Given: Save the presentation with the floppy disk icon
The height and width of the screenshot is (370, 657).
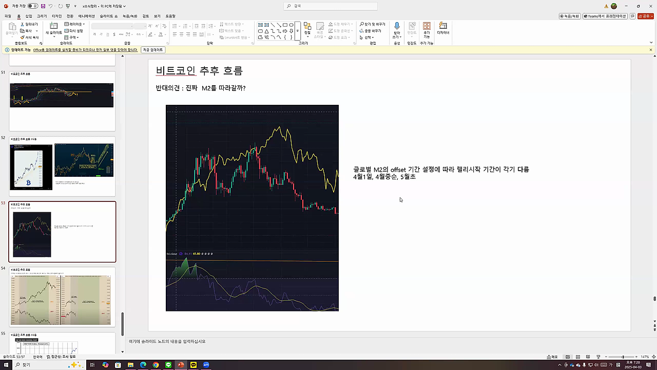Looking at the screenshot, I should tap(43, 6).
